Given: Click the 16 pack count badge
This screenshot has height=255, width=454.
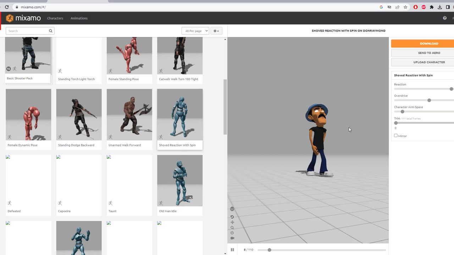Looking at the screenshot, I should coord(9,69).
